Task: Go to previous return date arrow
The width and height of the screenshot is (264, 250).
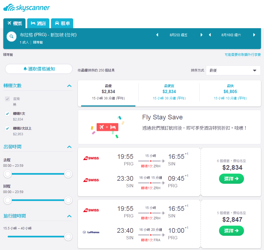Action: pyautogui.click(x=210, y=35)
